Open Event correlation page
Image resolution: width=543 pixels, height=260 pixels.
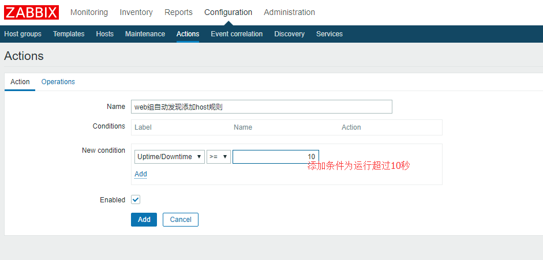pos(237,34)
